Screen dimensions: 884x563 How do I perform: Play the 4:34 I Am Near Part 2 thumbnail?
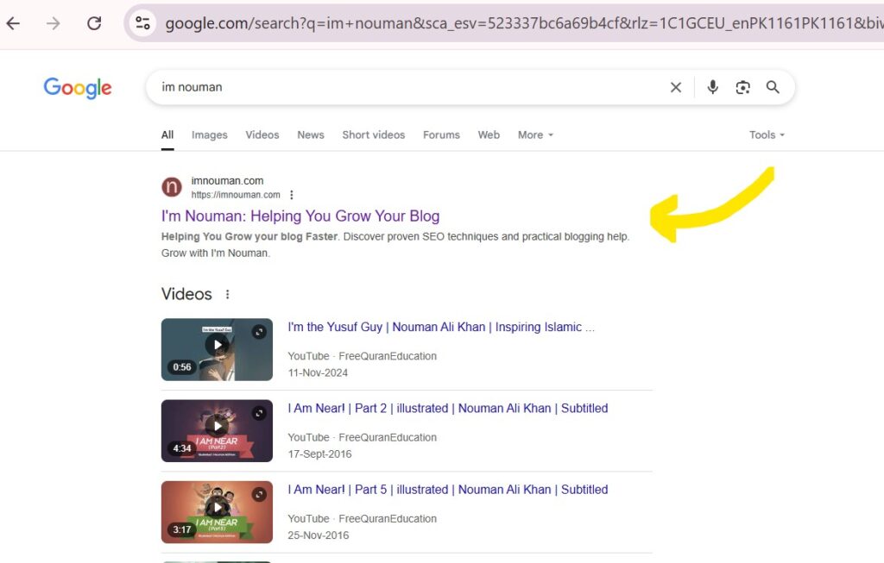point(217,431)
